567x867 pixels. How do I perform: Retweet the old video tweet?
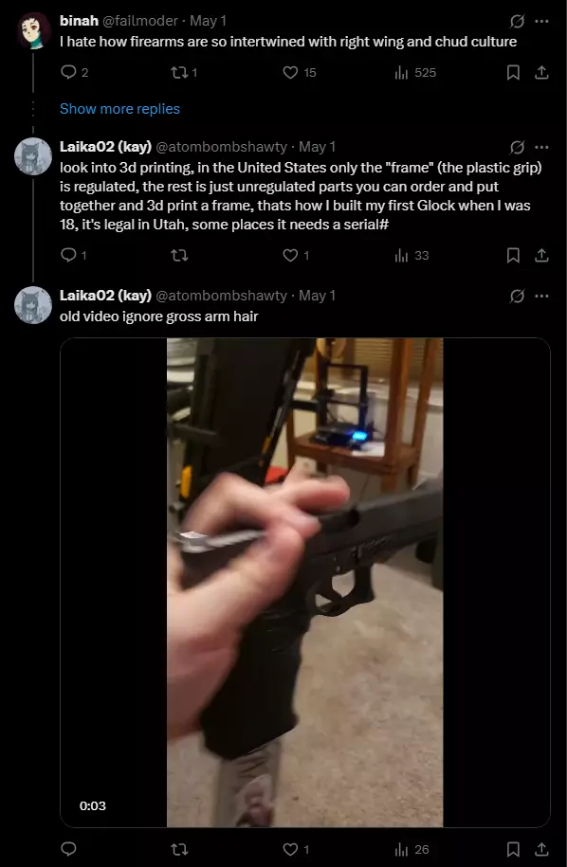point(179,849)
